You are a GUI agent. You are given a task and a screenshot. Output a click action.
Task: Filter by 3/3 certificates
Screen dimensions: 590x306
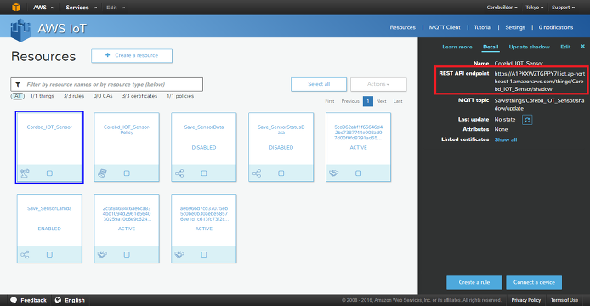139,96
